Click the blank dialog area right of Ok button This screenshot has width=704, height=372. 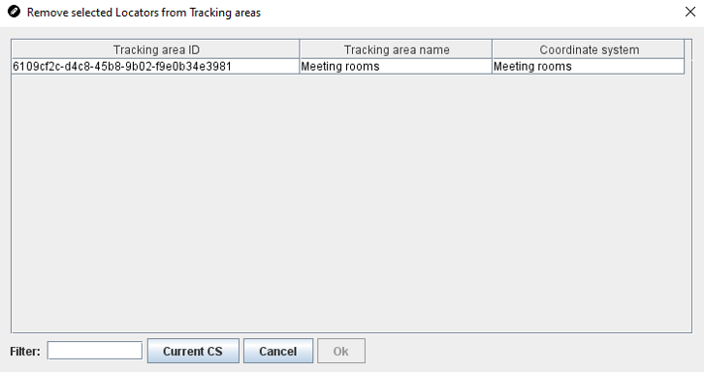pyautogui.click(x=529, y=352)
